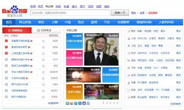
Task: Click the car icon beside 汽车 category
Action: [129, 68]
